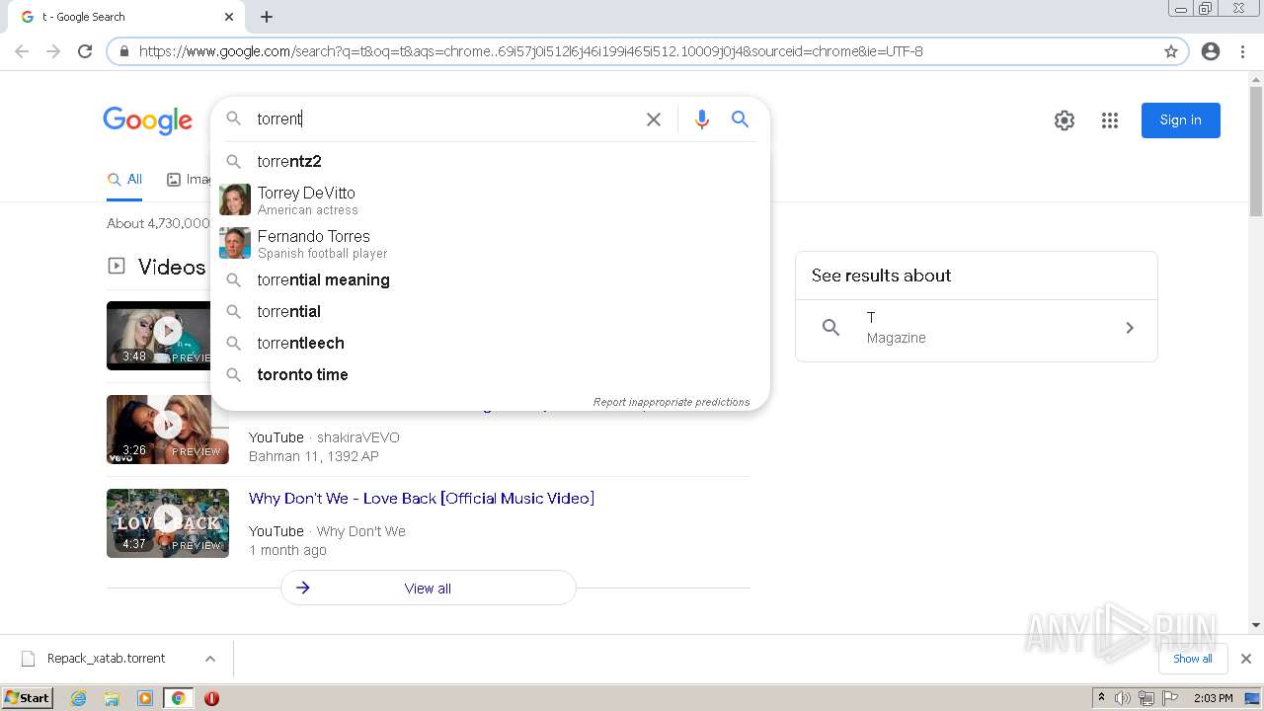Open the Windows Start menu
Image resolution: width=1264 pixels, height=711 pixels.
[x=27, y=698]
